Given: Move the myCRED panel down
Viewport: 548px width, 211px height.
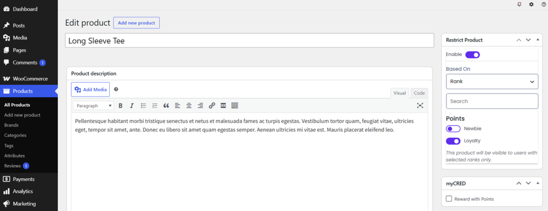Looking at the screenshot, I should click(528, 183).
